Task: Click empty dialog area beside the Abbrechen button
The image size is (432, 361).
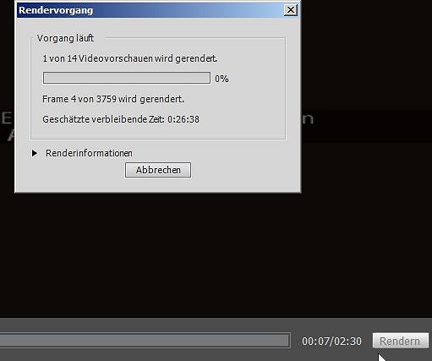Action: (239, 170)
